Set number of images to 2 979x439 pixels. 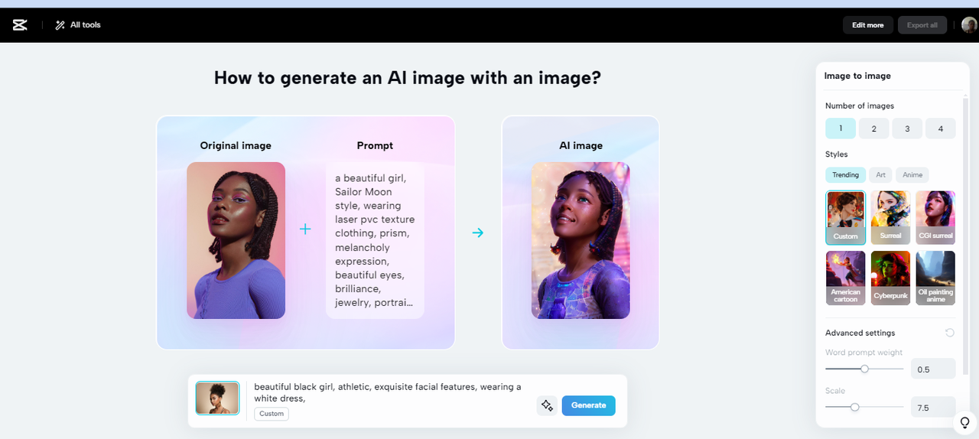pyautogui.click(x=873, y=128)
